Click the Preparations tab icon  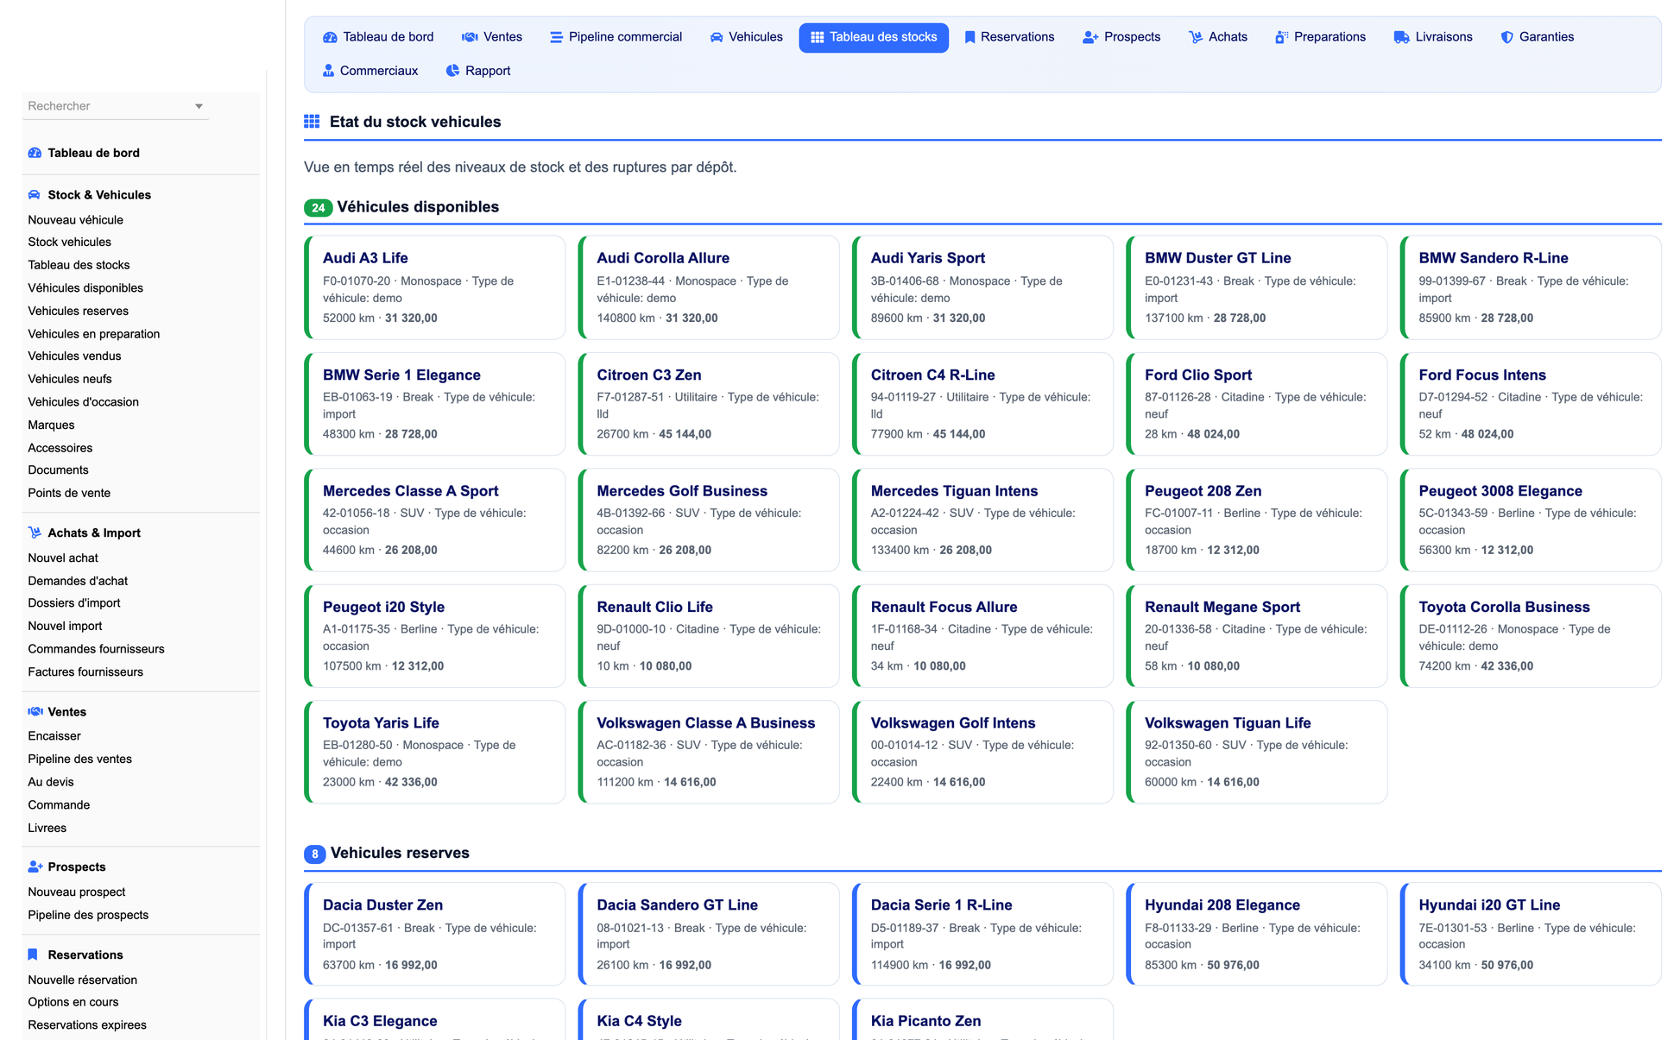(x=1281, y=37)
